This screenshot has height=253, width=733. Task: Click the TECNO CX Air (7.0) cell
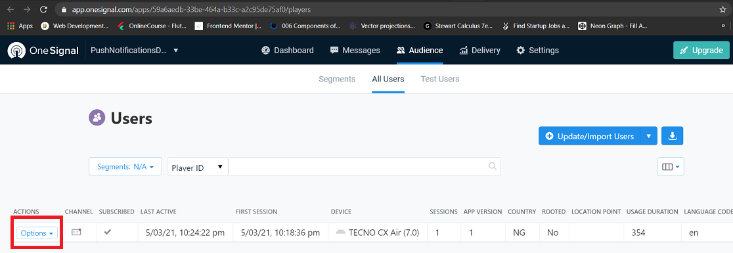[377, 233]
